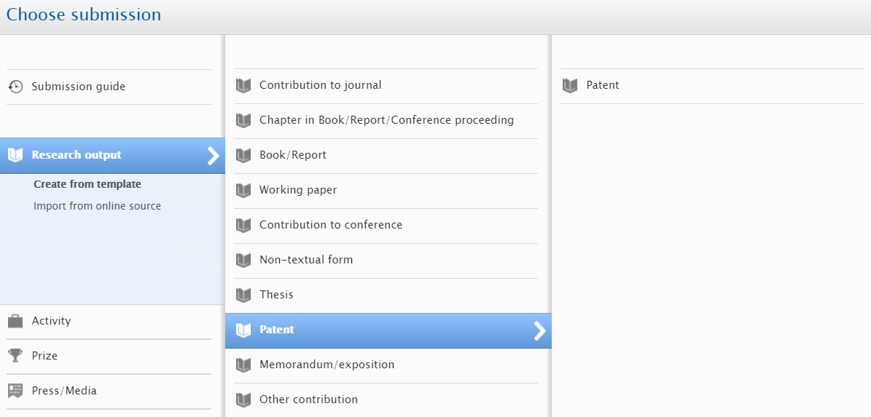Click the Activity briefcase icon
871x417 pixels.
coord(15,321)
